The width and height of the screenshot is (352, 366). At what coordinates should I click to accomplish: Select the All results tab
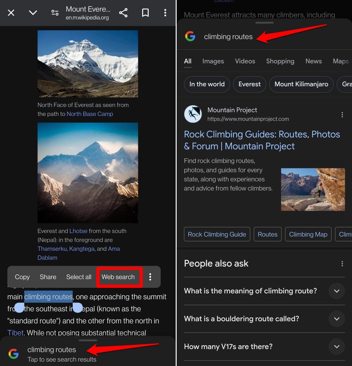[187, 61]
